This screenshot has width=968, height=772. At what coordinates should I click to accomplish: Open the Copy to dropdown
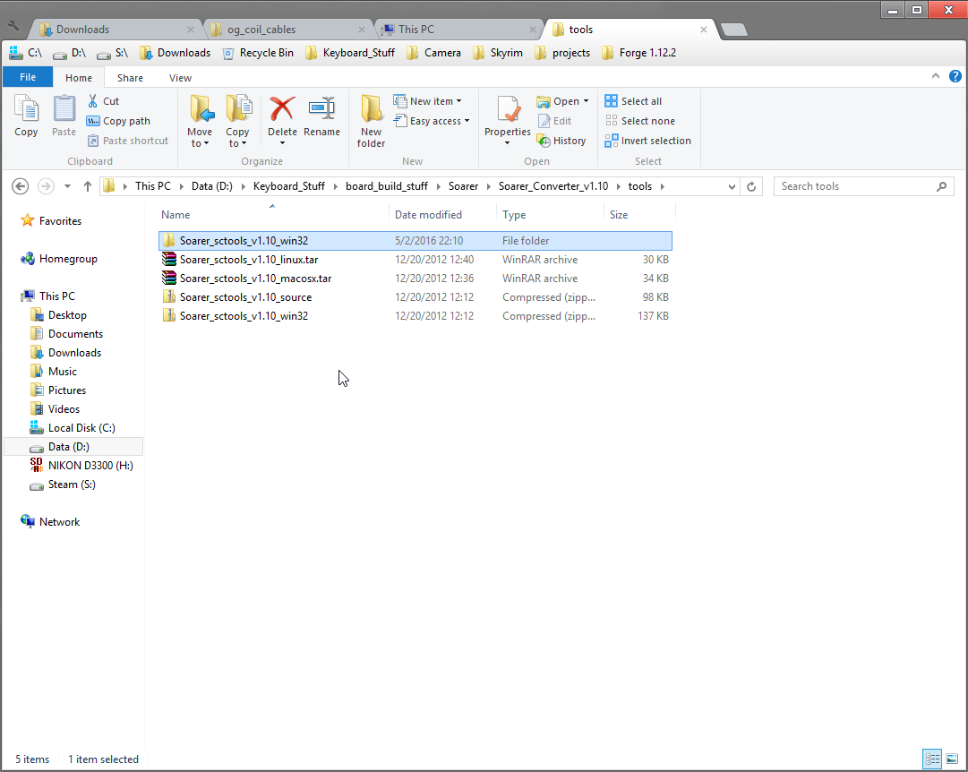tap(237, 144)
